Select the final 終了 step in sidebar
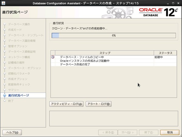The width and height of the screenshot is (182, 137). [x=11, y=101]
